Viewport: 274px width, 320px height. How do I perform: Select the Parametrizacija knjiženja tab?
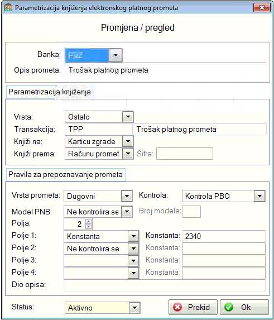[49, 92]
